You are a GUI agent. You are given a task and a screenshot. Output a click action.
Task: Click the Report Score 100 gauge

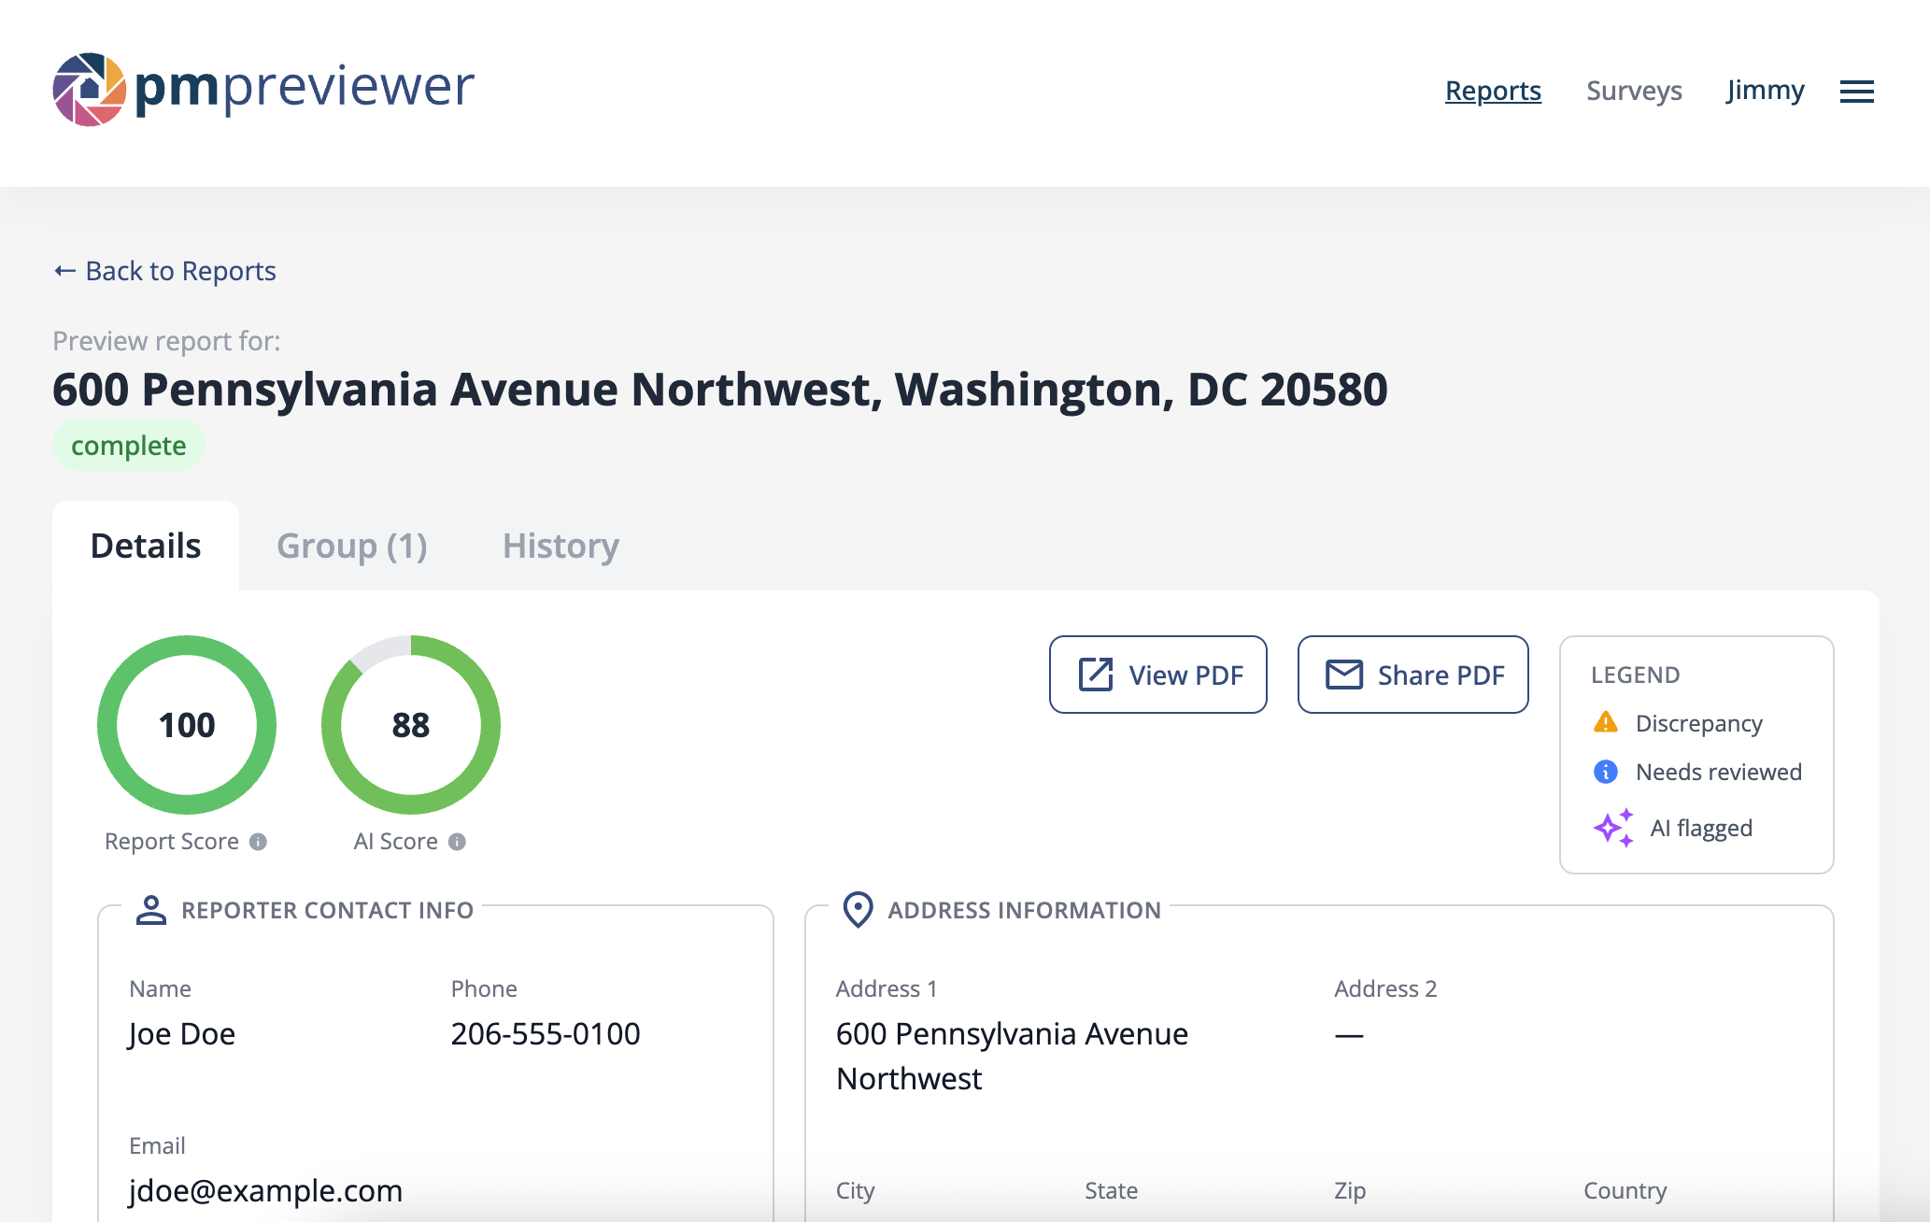[x=187, y=725]
